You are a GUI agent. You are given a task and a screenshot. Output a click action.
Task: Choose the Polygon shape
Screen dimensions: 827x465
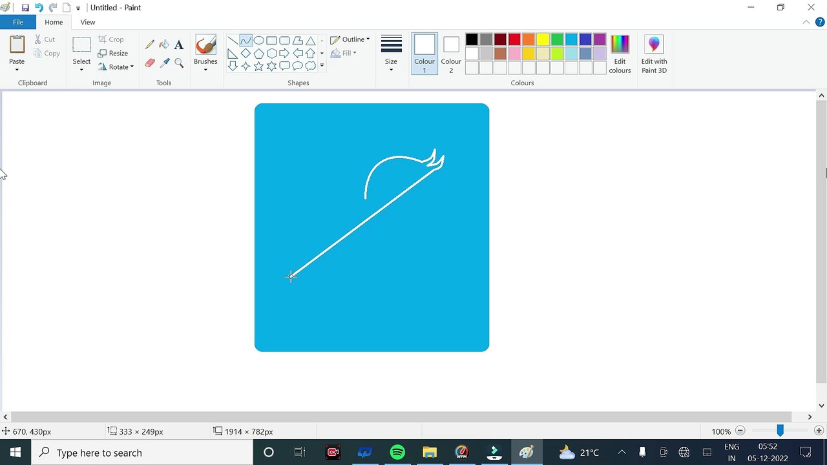[297, 40]
